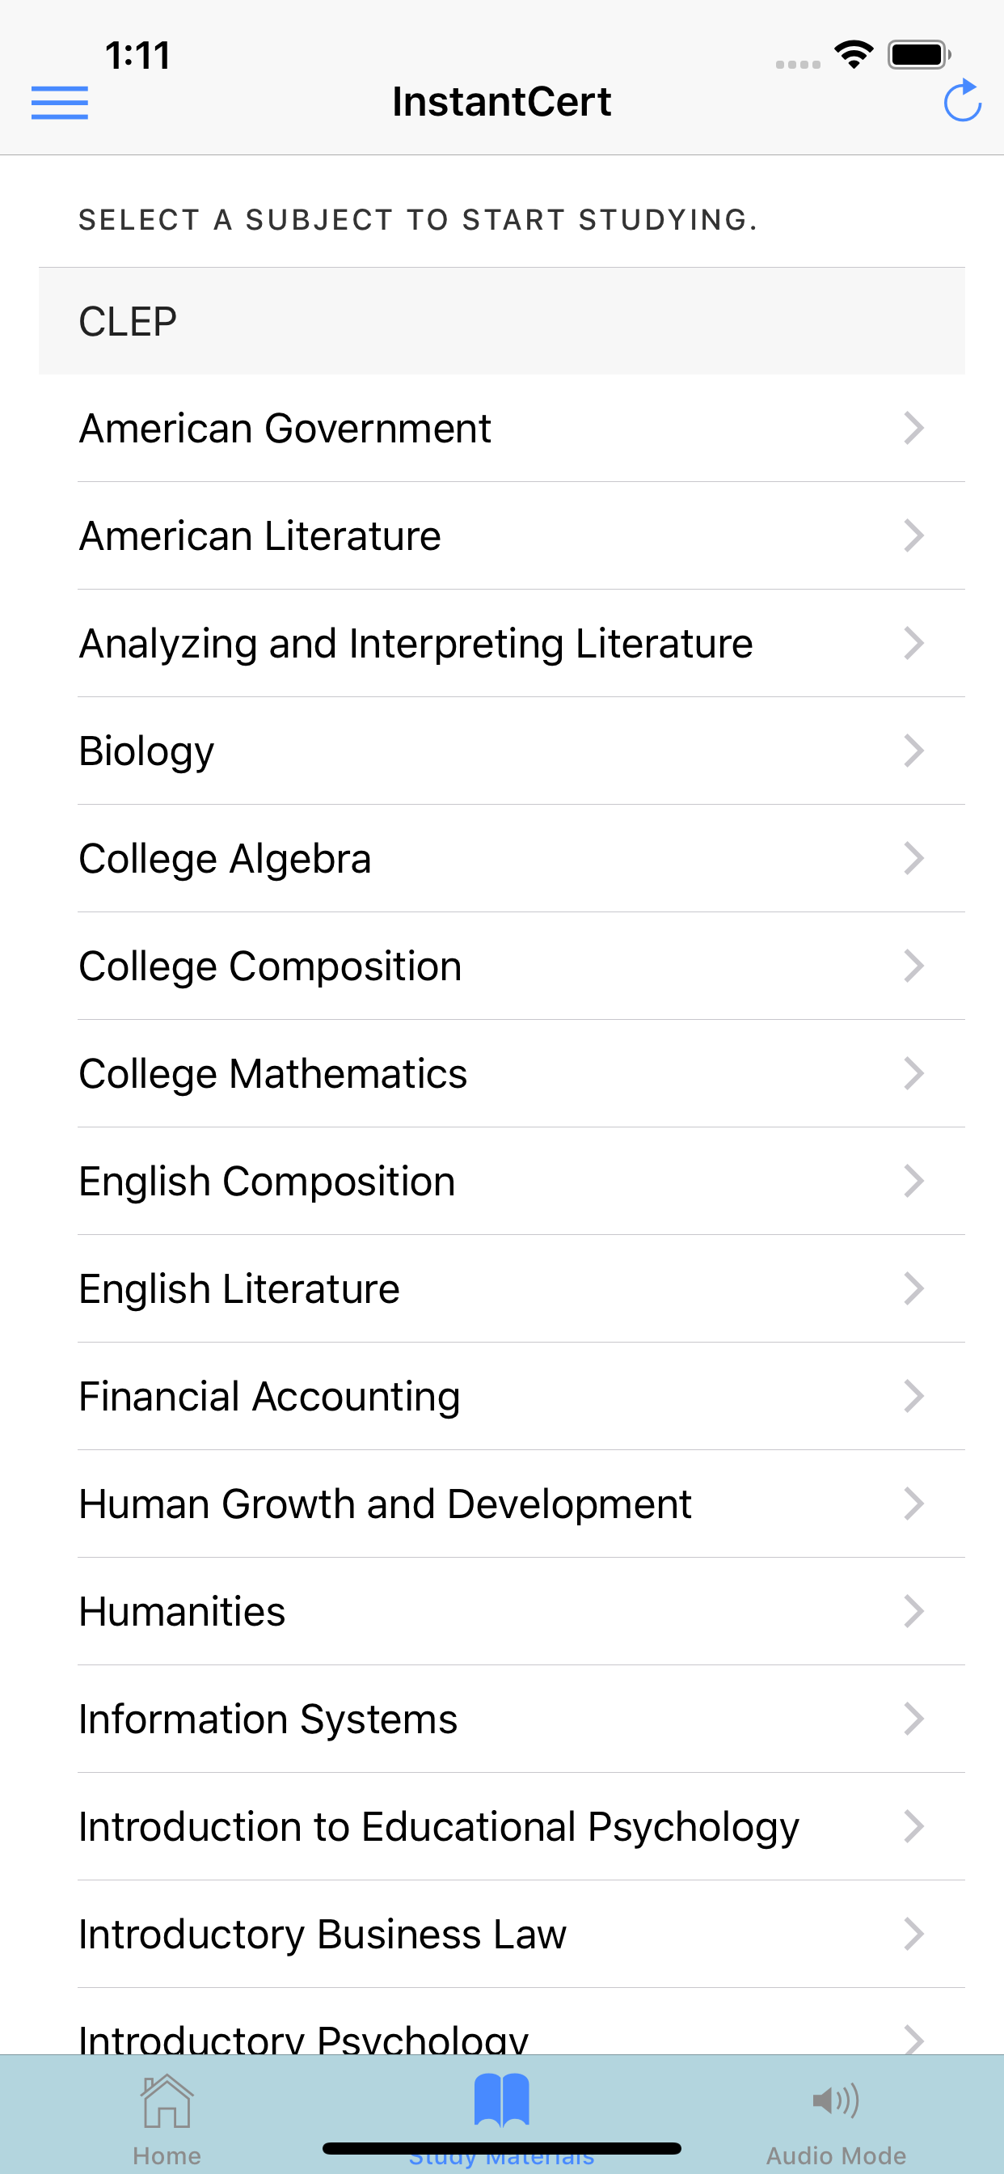This screenshot has height=2174, width=1004.
Task: Tap the Wi-Fi status icon
Action: click(854, 56)
